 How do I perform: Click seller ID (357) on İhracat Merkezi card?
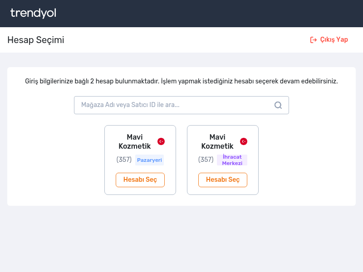(206, 160)
